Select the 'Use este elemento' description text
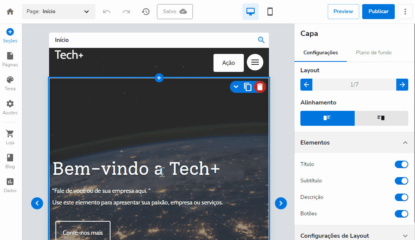415x240 pixels. (137, 203)
